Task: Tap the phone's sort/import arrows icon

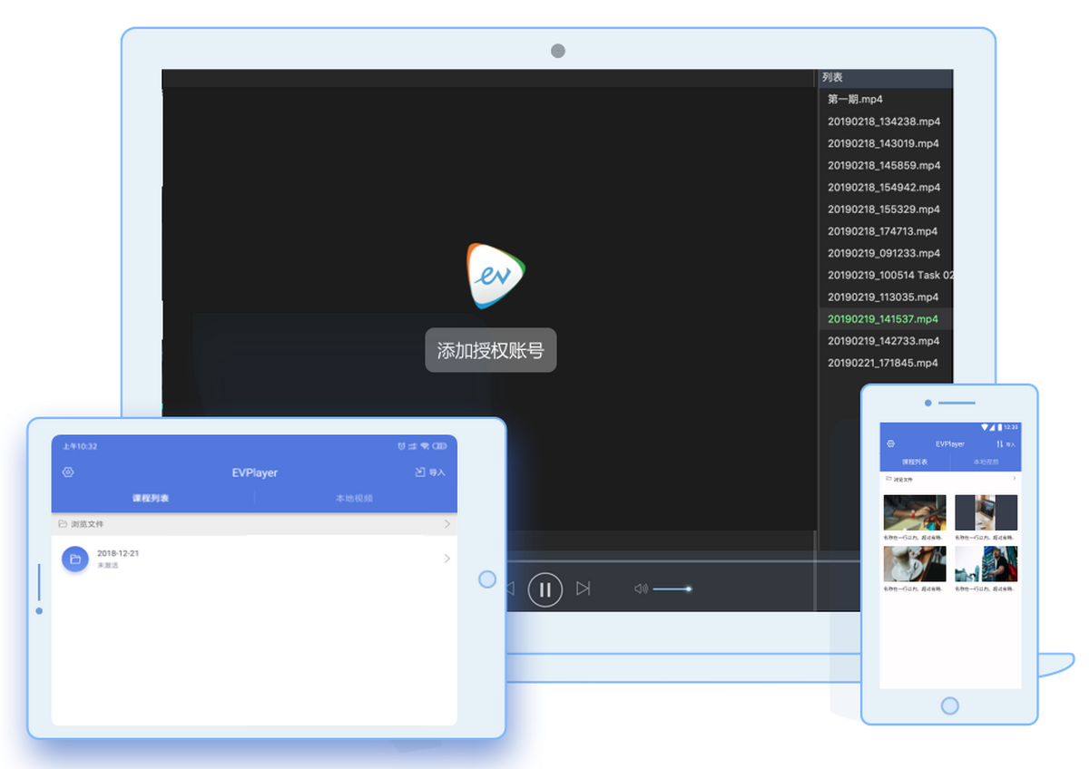Action: 1000,444
